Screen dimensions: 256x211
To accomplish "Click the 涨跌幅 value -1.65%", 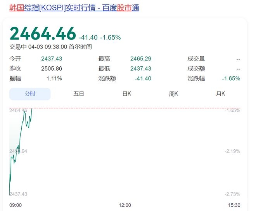I will tap(231, 79).
